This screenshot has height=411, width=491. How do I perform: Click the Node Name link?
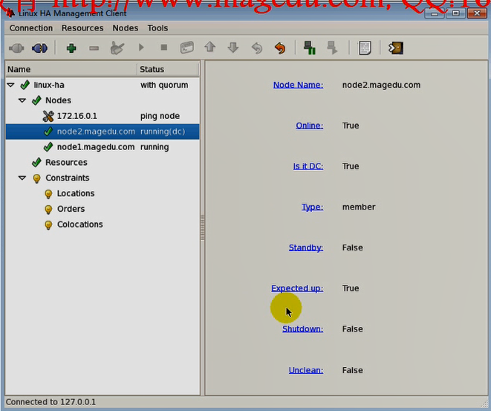[x=298, y=85]
